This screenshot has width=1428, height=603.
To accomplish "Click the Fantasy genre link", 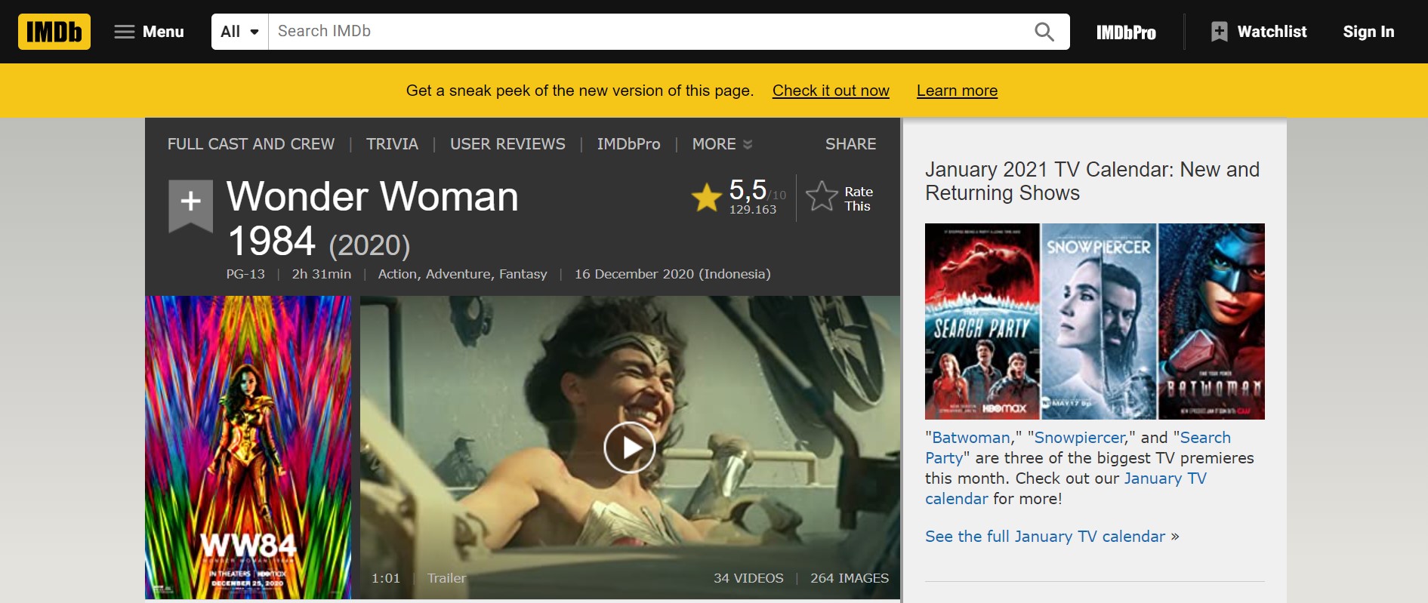I will pos(523,274).
